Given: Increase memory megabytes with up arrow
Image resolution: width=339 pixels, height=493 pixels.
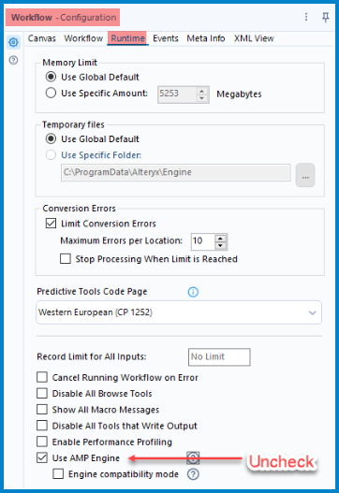Looking at the screenshot, I should click(202, 91).
